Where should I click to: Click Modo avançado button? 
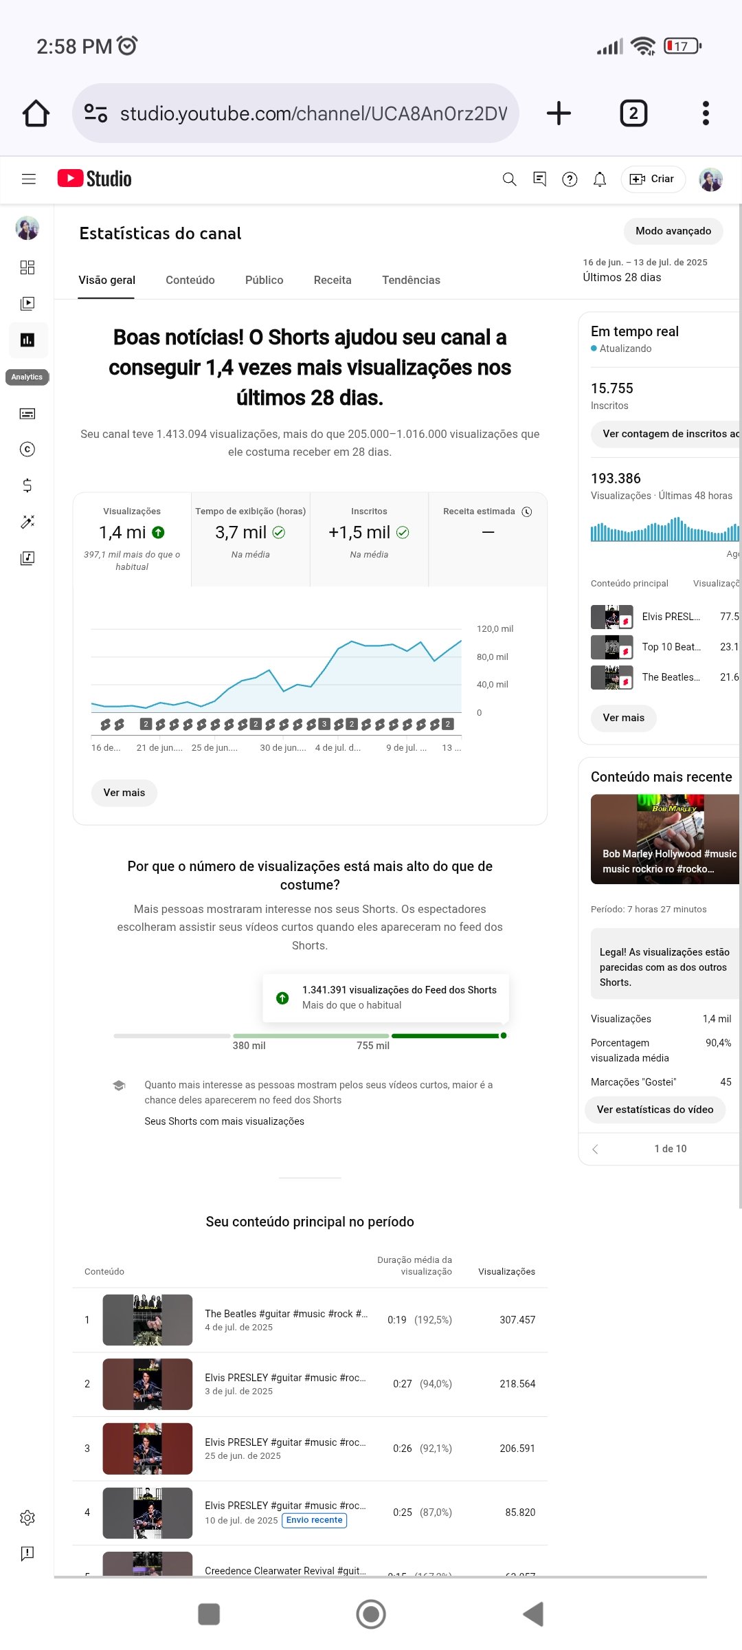click(x=673, y=231)
